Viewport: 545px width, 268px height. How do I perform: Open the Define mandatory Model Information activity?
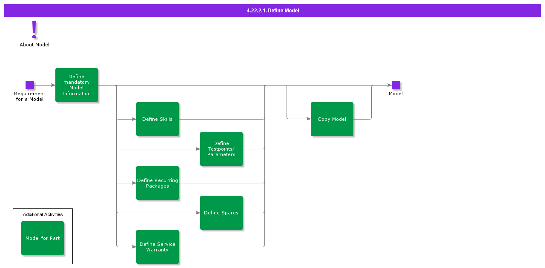coord(77,85)
